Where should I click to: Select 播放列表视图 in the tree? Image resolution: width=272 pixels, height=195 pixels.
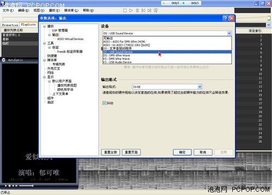[x=67, y=86]
